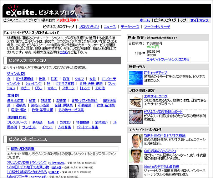Viewport: 213px width, 178px height.
Task: Open the ビジネスブログ最新レポート title link
Action: click(x=163, y=112)
